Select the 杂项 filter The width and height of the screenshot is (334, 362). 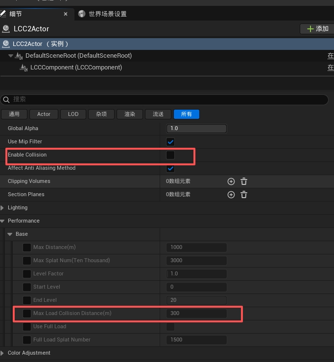(x=101, y=114)
